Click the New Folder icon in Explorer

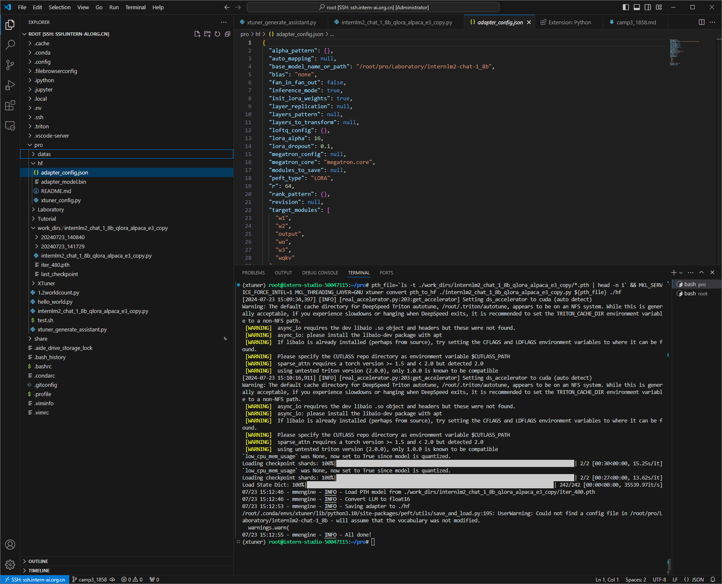(x=207, y=34)
